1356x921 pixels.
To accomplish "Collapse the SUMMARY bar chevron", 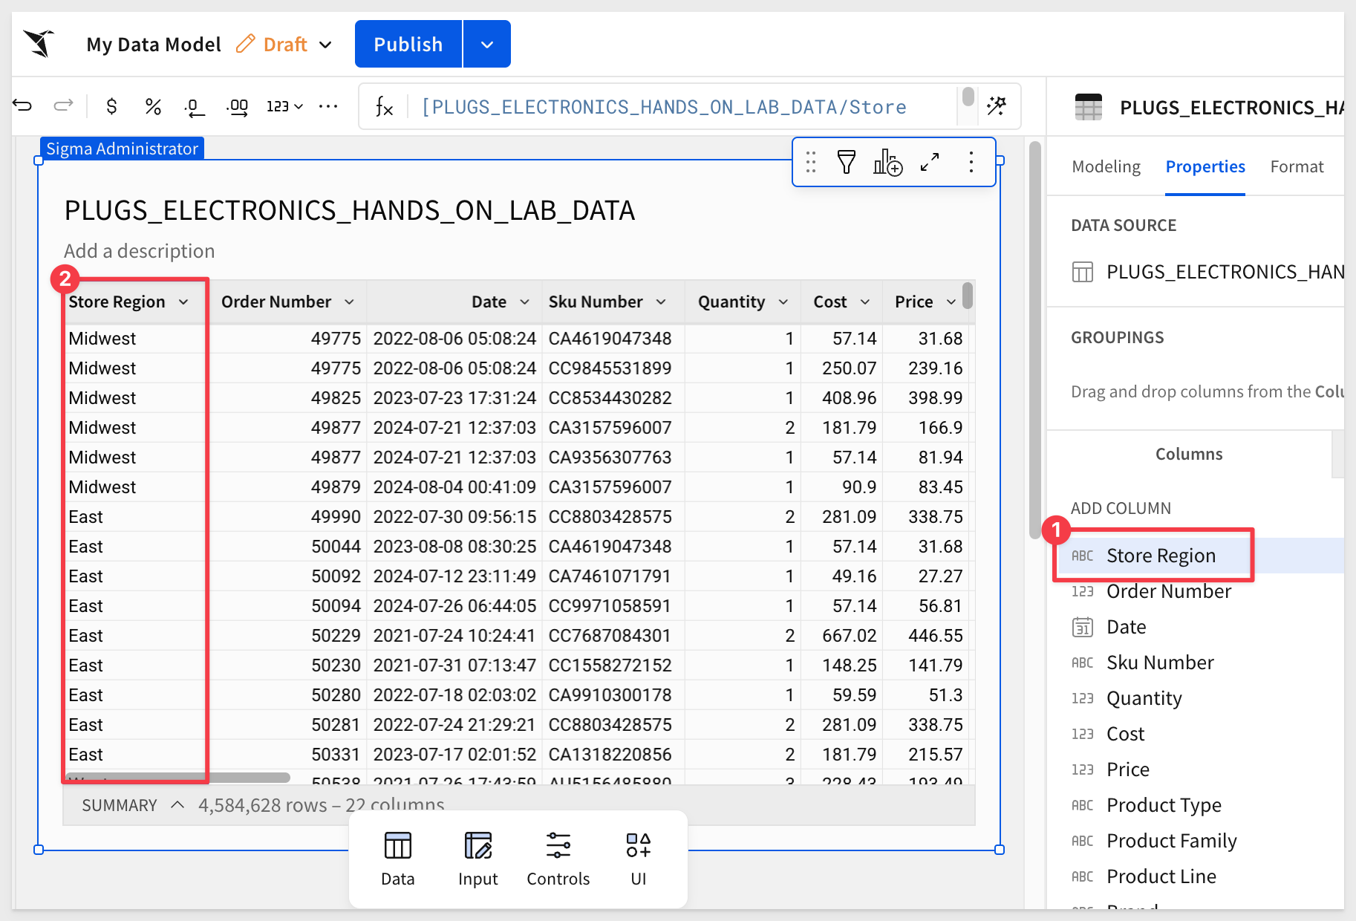I will 177,805.
